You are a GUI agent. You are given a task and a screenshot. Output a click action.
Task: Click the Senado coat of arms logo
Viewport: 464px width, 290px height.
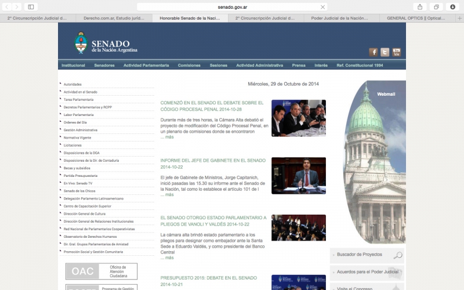click(81, 42)
